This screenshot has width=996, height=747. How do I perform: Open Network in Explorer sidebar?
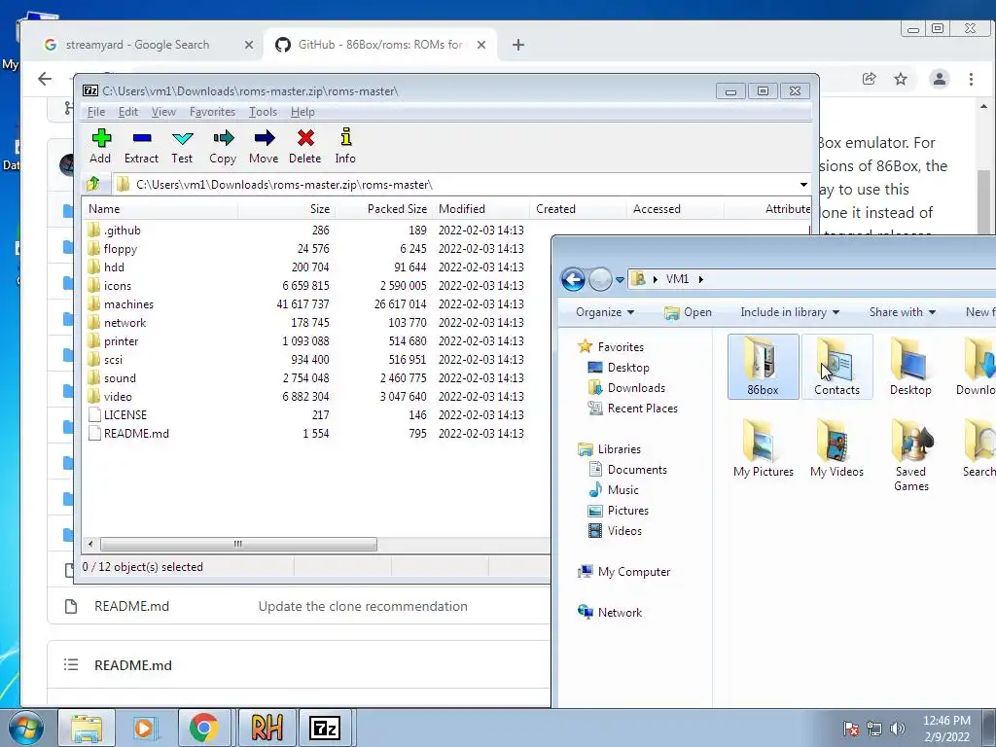tap(611, 613)
